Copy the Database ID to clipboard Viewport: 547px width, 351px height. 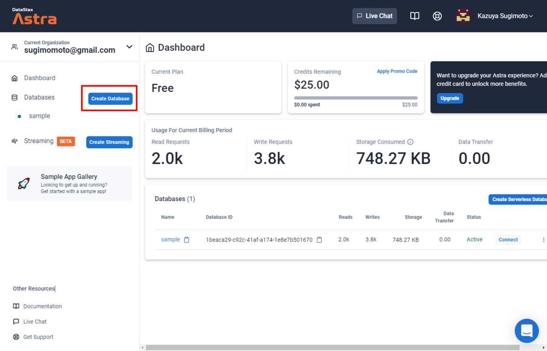tap(319, 240)
